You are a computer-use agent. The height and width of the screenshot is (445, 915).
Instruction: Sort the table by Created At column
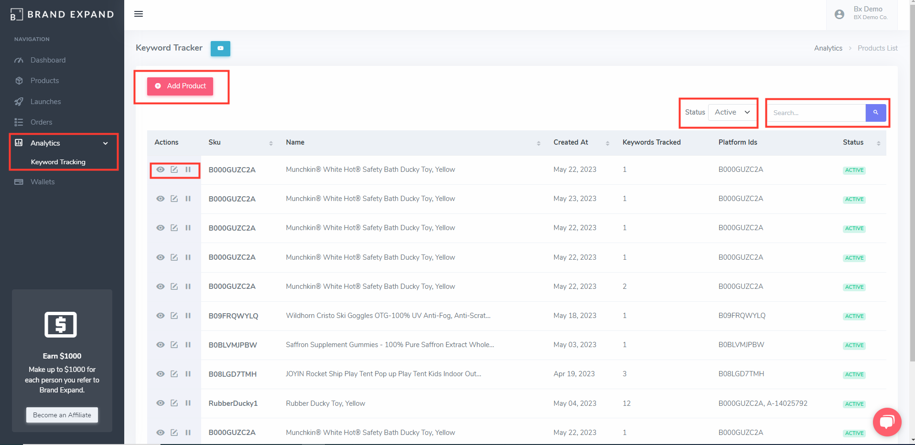point(607,143)
